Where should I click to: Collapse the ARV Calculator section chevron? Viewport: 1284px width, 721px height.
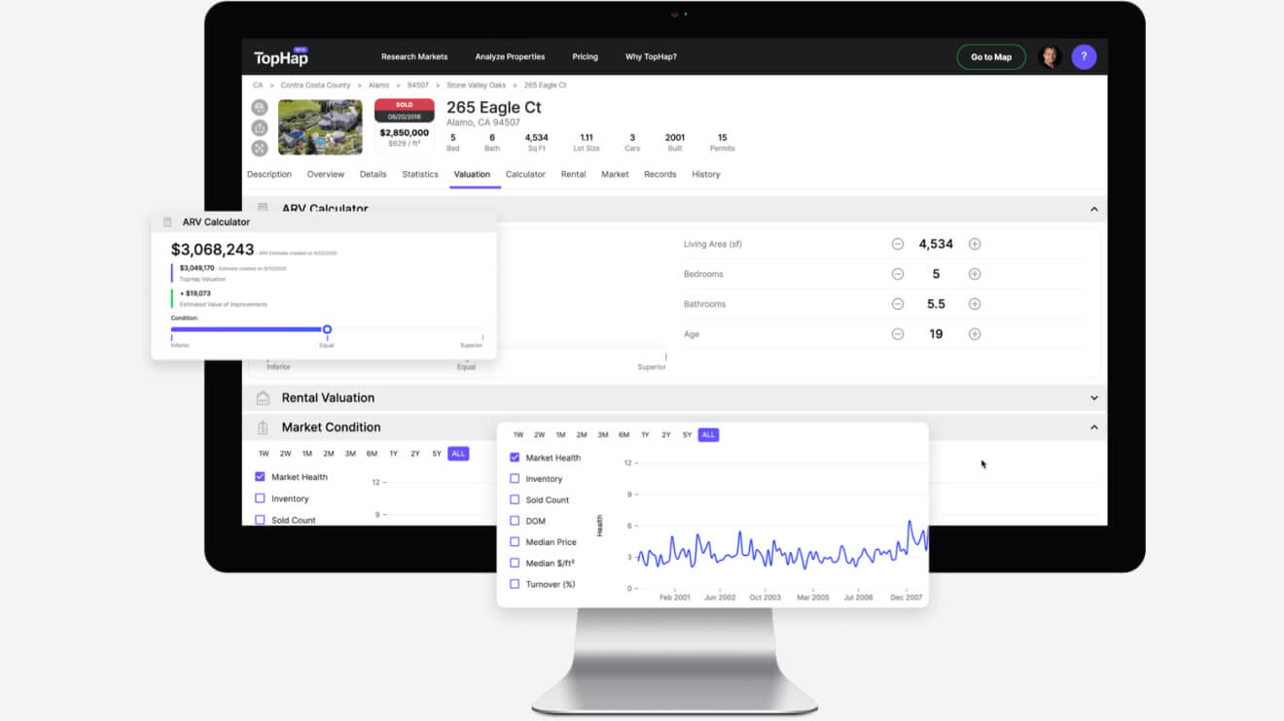1094,209
